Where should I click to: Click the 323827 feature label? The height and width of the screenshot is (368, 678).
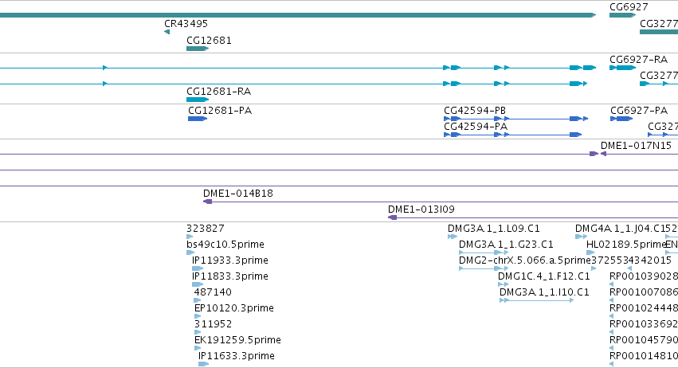(x=206, y=228)
